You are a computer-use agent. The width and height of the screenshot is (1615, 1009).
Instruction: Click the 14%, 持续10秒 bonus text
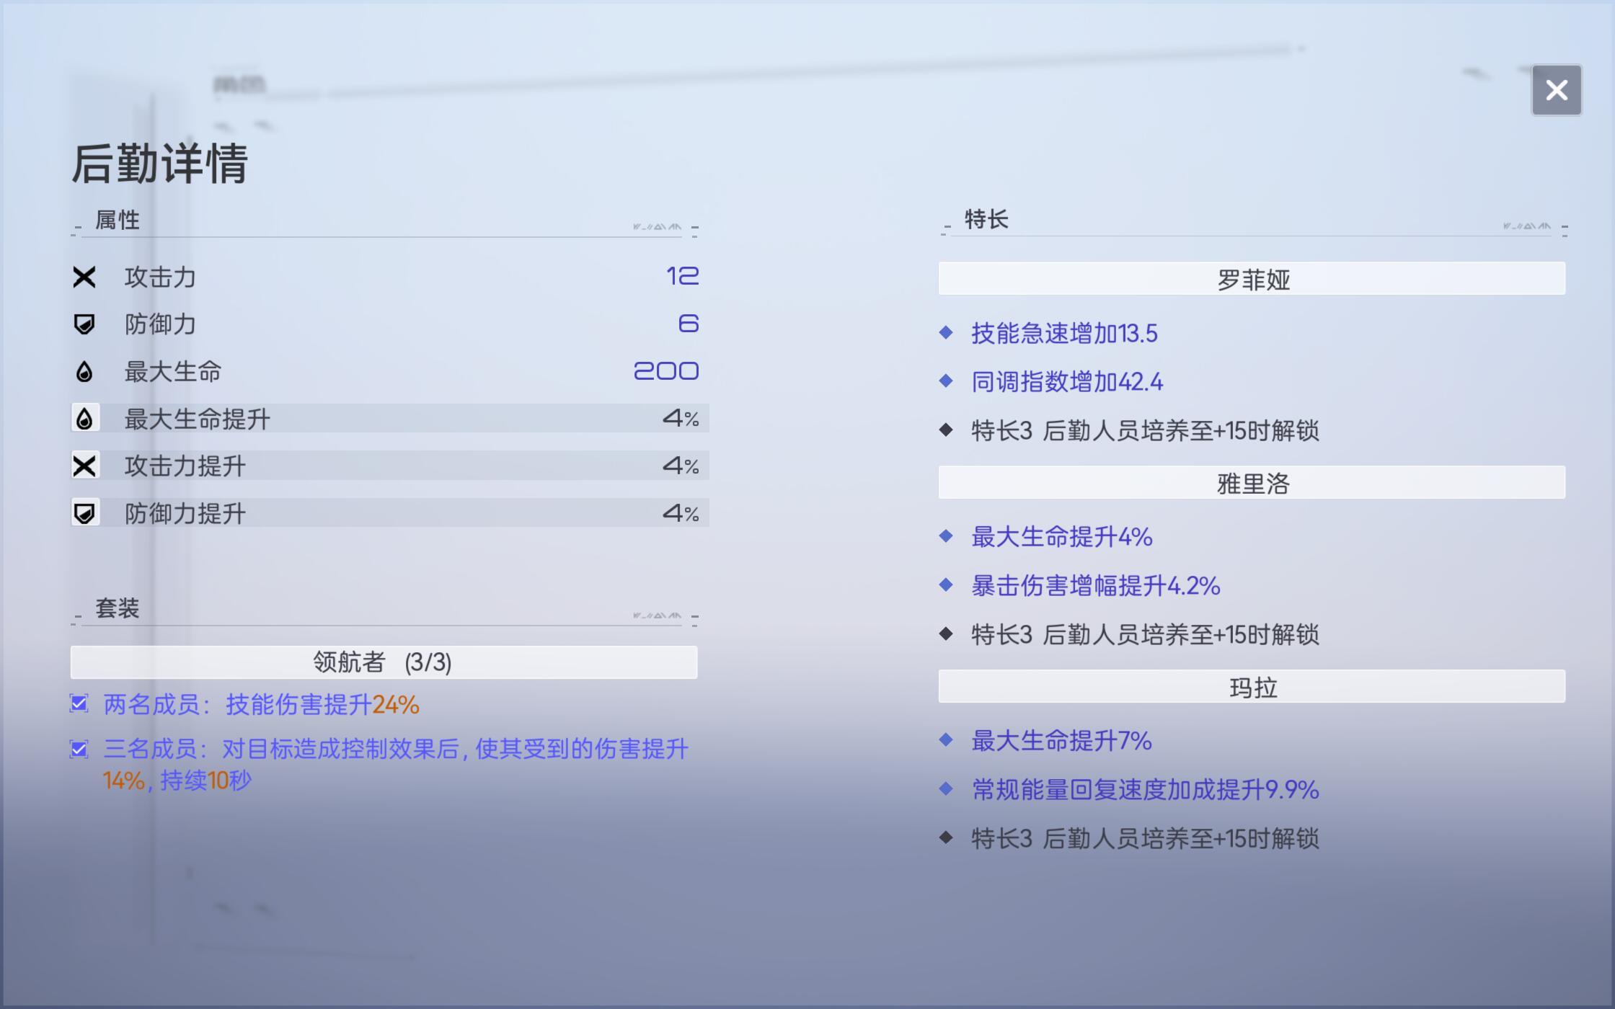coord(177,781)
